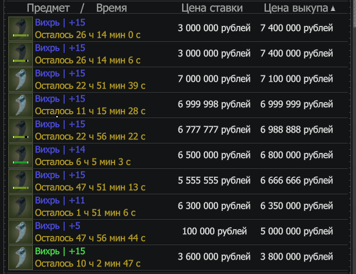Open the green Вихрь | +15 item name

click(60, 251)
